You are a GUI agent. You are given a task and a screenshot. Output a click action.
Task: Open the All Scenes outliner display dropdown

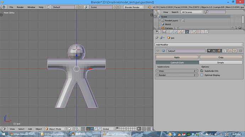coord(192,12)
